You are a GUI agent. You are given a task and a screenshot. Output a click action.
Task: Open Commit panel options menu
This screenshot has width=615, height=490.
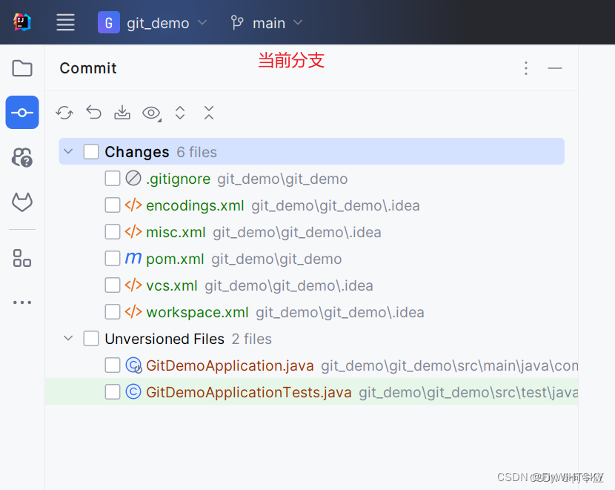(526, 68)
